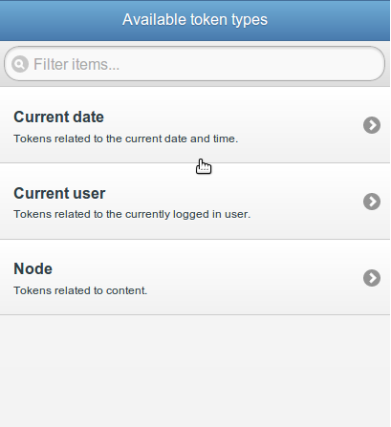Screen dimensions: 391x427
Task: Expand the Current user row chevron
Action: click(x=372, y=202)
